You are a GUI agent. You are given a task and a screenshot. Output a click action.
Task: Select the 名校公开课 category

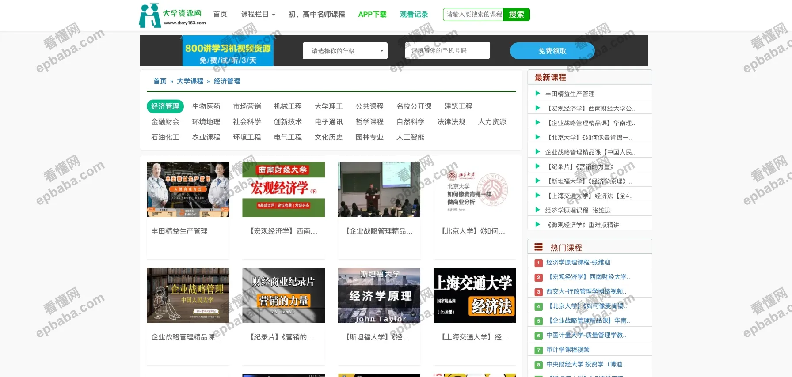point(414,106)
